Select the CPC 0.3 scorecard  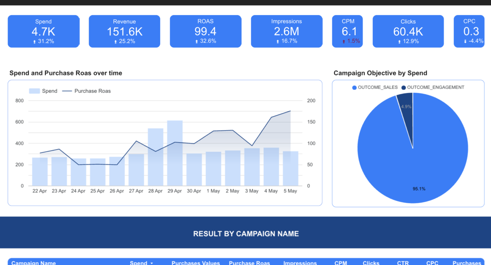tap(469, 31)
